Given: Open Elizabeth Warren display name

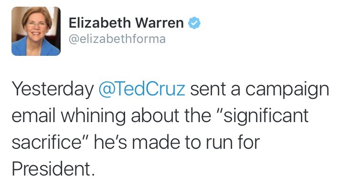Looking at the screenshot, I should [126, 23].
